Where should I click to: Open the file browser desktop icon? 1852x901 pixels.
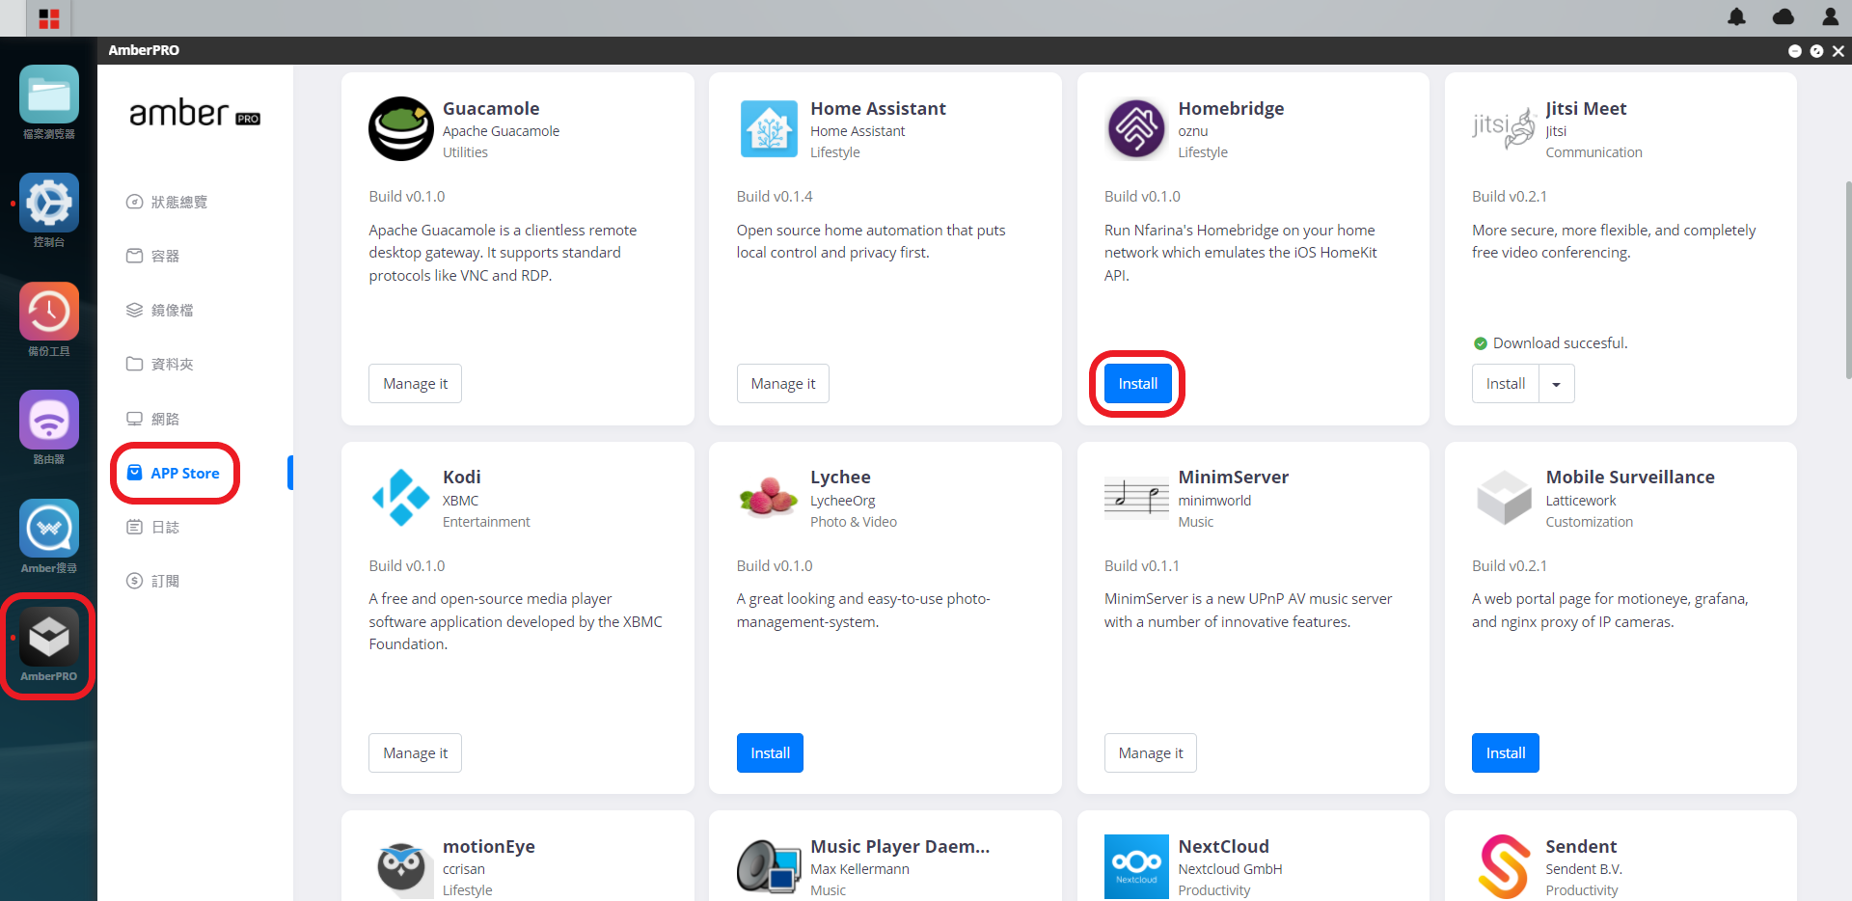click(49, 95)
